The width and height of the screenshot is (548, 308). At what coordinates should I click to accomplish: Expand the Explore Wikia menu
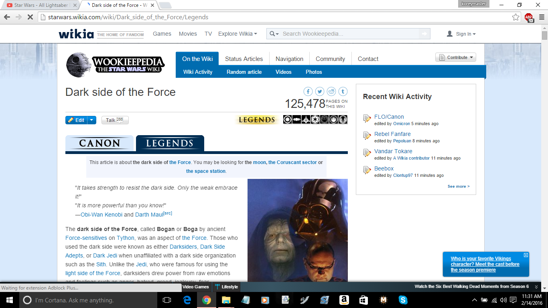click(237, 34)
